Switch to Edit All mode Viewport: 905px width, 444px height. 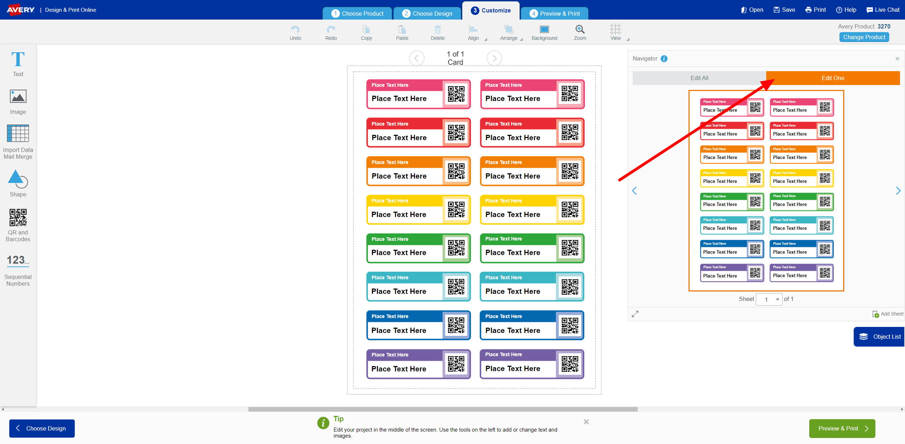tap(699, 78)
